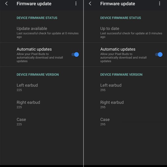This screenshot has width=167, height=167.
Task: Tap the Up to date status entry
Action: click(125, 32)
